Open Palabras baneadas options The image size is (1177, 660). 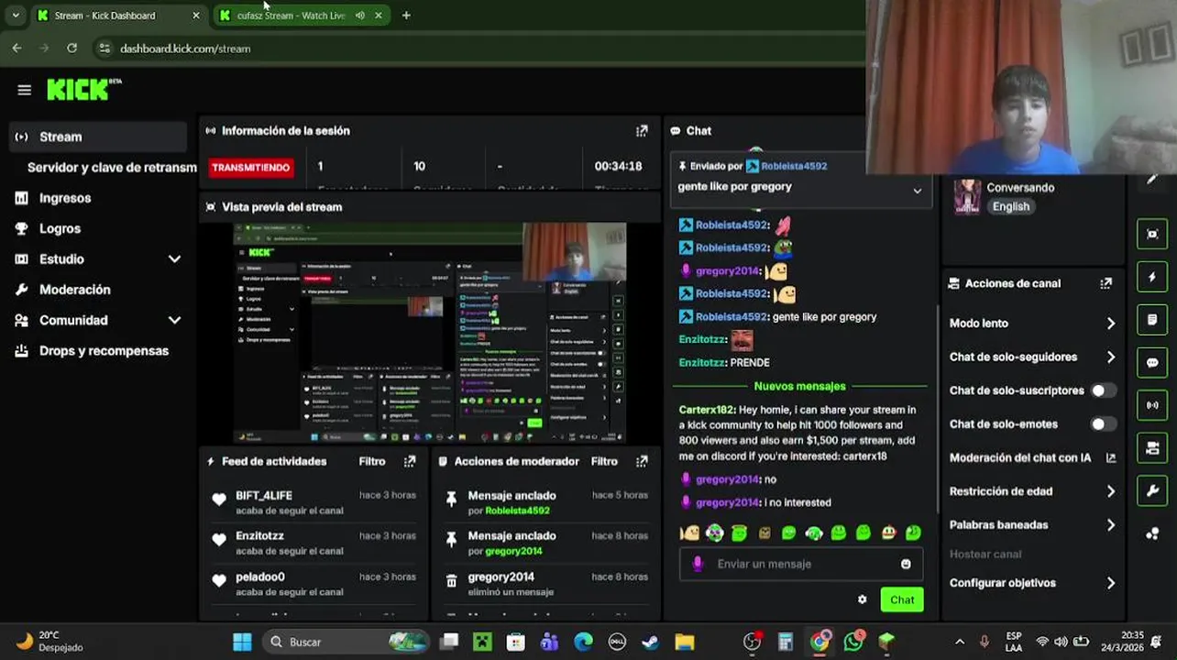1032,525
